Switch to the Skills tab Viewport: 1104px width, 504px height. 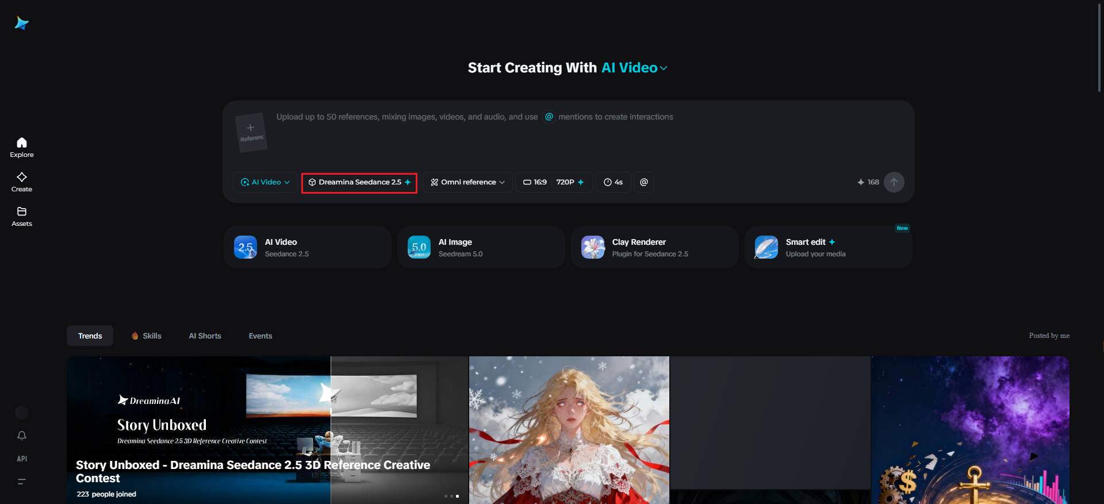(147, 336)
